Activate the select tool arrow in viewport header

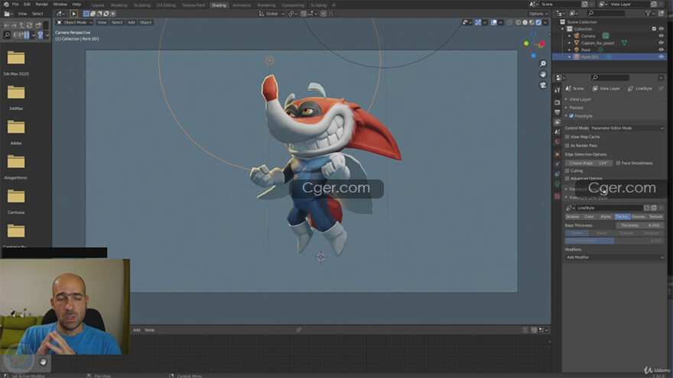click(x=74, y=14)
